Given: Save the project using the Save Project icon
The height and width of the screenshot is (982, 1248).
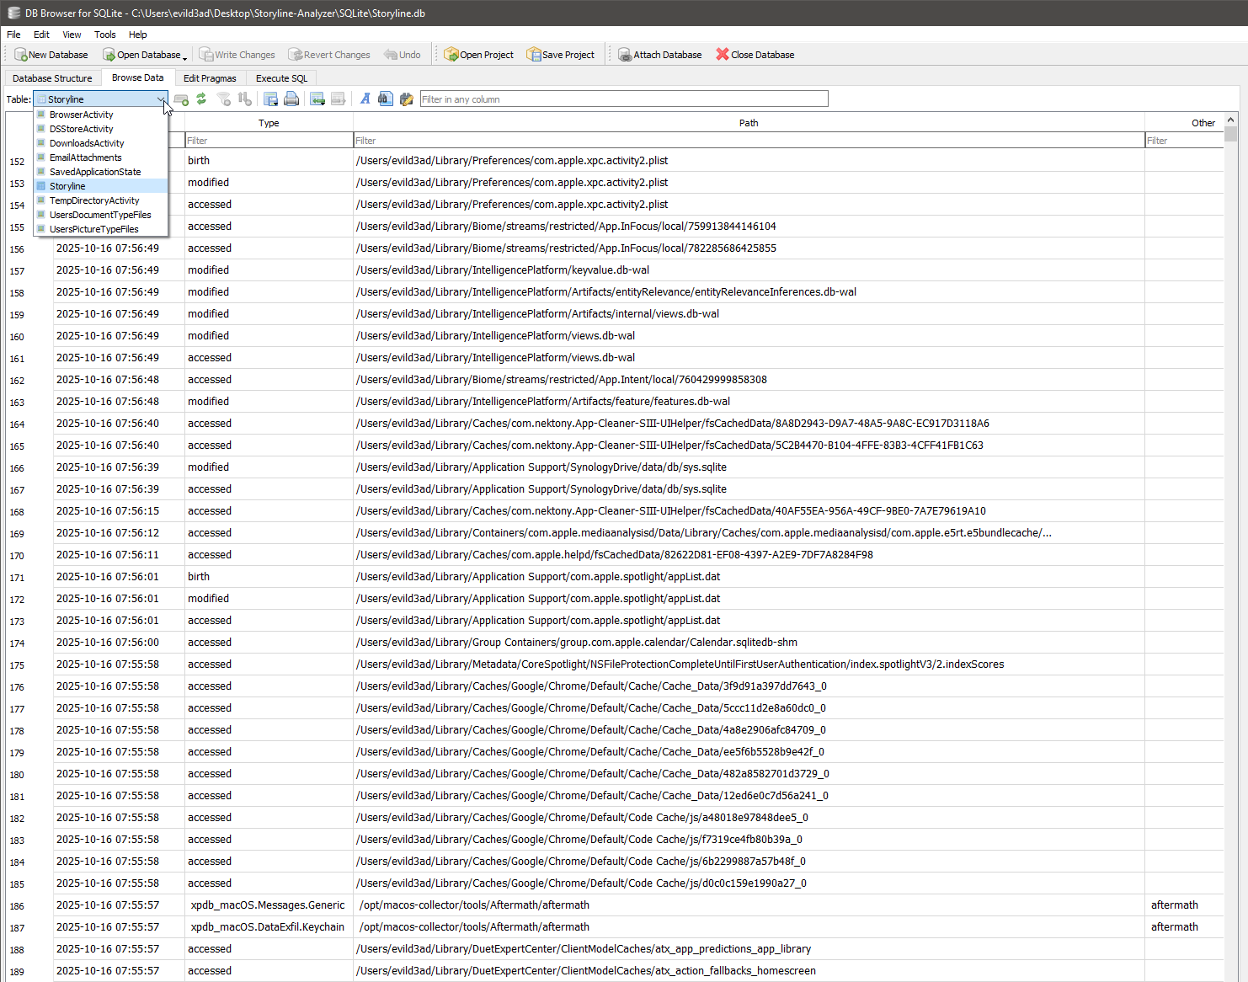Looking at the screenshot, I should click(x=560, y=54).
